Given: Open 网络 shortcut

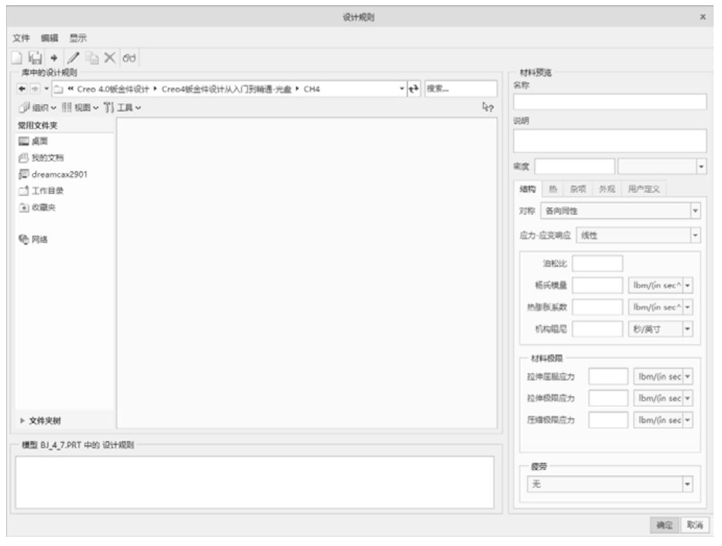Looking at the screenshot, I should [33, 240].
